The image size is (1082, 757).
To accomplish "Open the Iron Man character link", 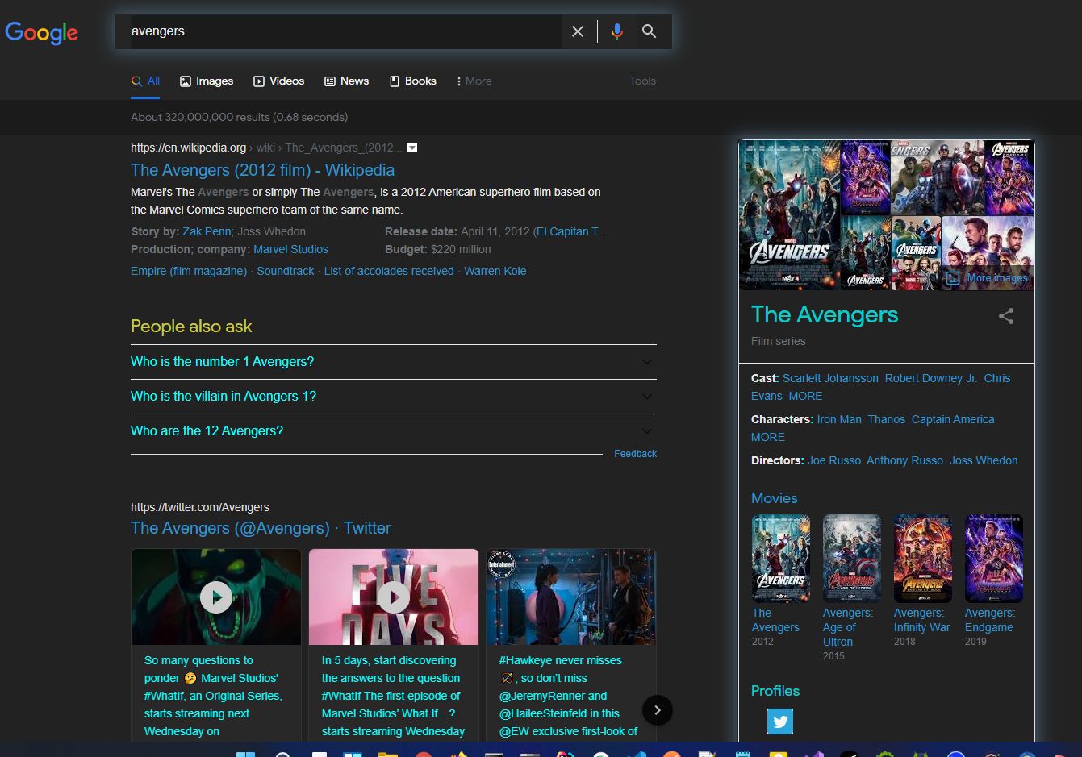I will (839, 419).
